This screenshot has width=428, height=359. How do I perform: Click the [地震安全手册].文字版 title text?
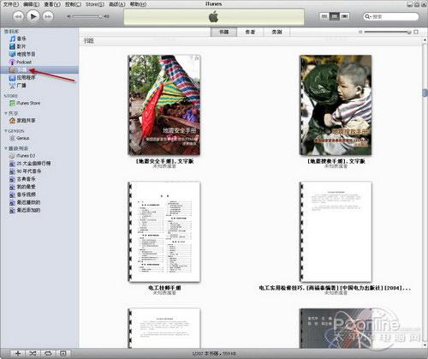(x=164, y=161)
